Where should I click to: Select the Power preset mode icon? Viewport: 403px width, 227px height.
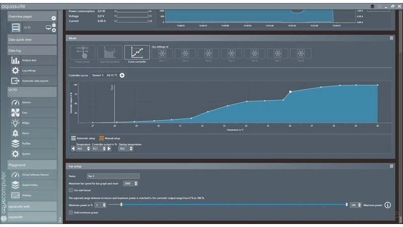click(x=82, y=52)
